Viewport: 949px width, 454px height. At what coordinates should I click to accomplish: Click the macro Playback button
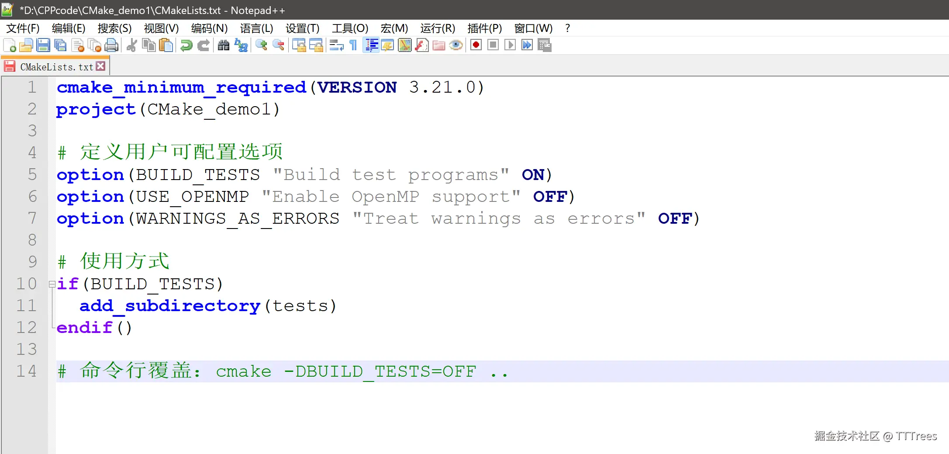click(x=510, y=45)
